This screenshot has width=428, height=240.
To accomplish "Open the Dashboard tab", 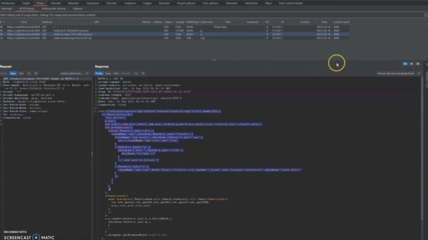I will (x=7, y=3).
